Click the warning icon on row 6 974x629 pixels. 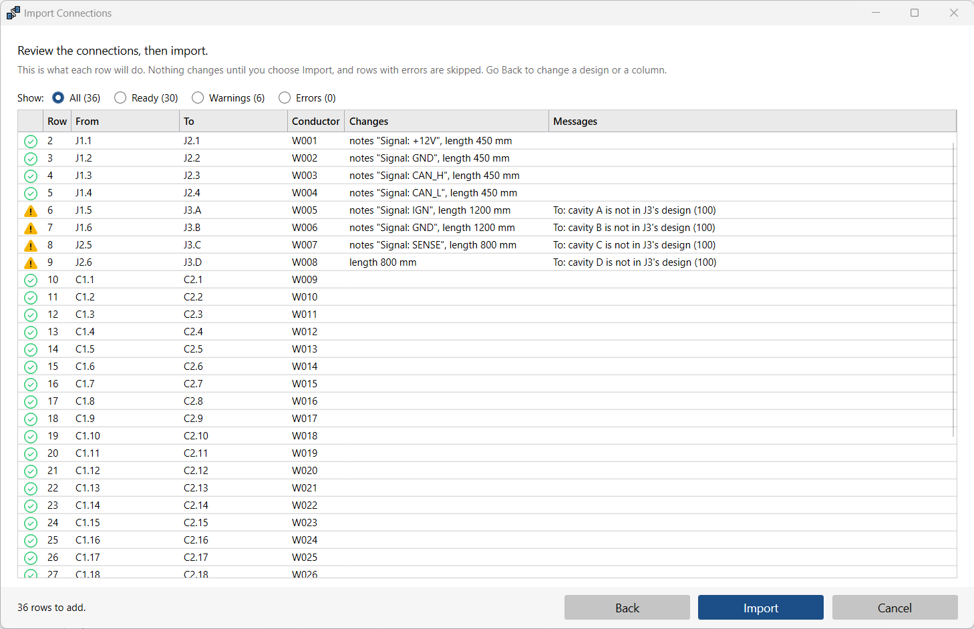click(31, 211)
